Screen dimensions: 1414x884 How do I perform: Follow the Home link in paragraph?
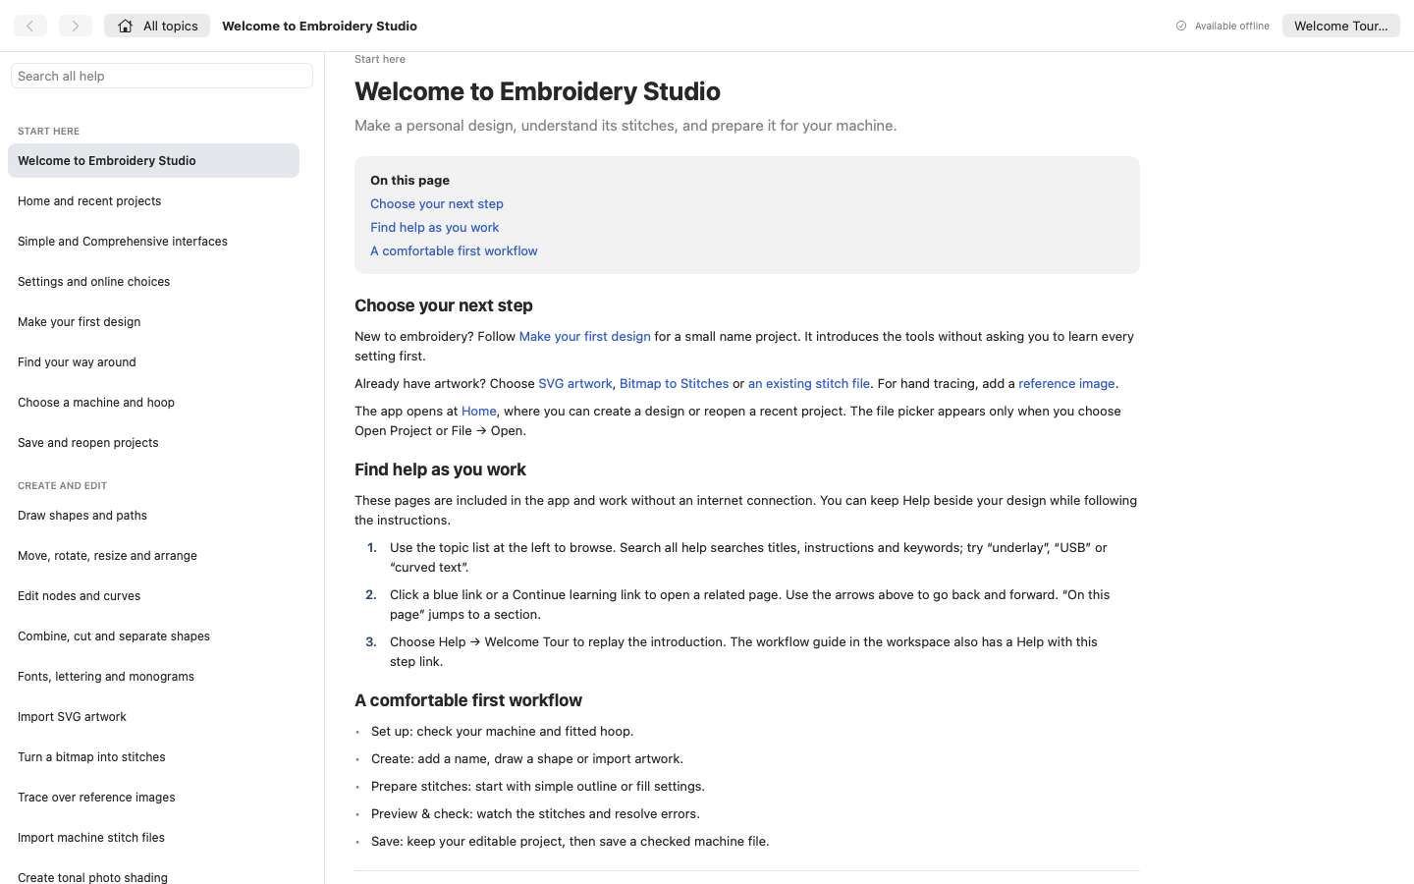[x=479, y=412]
